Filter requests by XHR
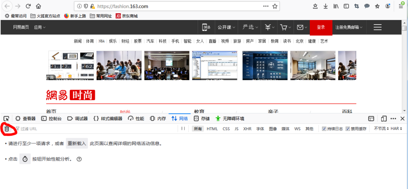The image size is (408, 189). (247, 129)
